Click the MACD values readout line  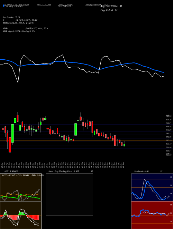[x=18, y=23]
